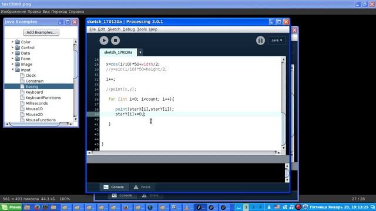Click the red record tray icon

298,207
